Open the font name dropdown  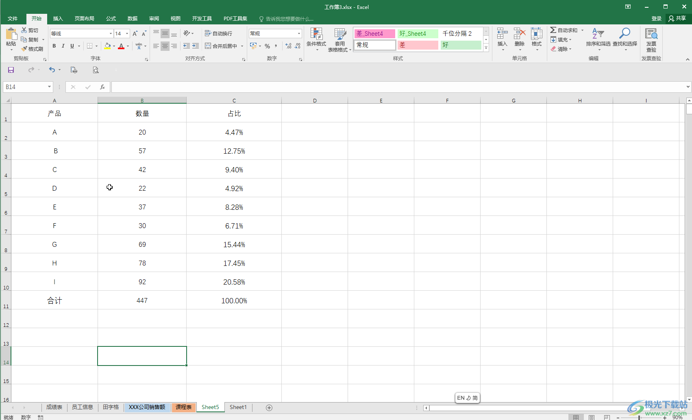(x=111, y=34)
